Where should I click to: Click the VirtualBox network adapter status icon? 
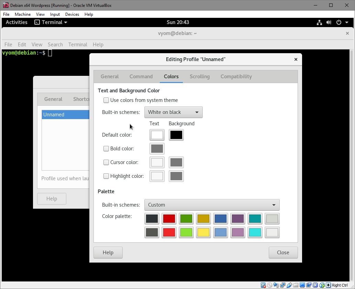282,285
